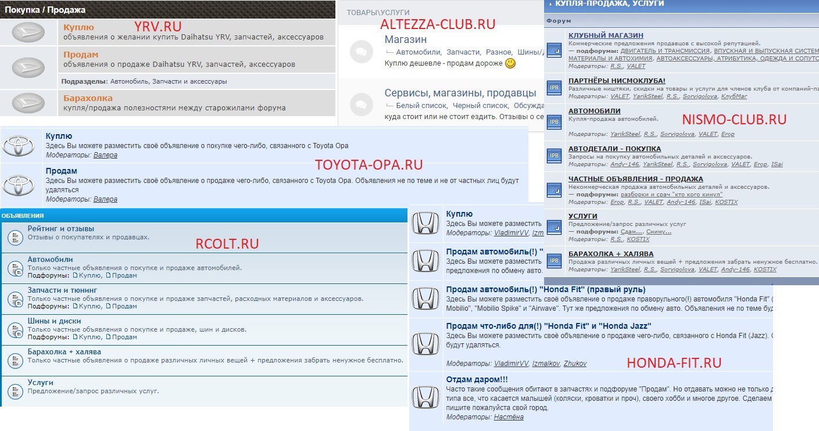This screenshot has height=431, width=819.
Task: Click the Daihatsu icon beside YRV Продам forum
Action: (x=28, y=67)
